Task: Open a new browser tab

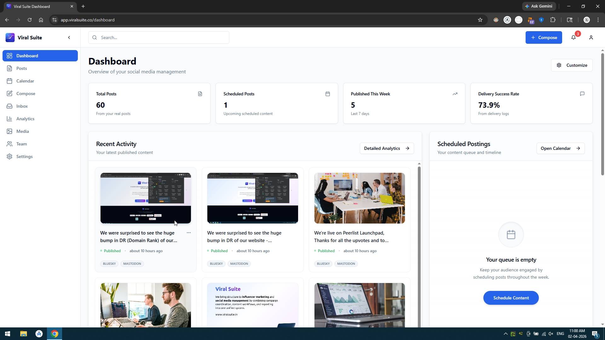Action: pyautogui.click(x=83, y=6)
